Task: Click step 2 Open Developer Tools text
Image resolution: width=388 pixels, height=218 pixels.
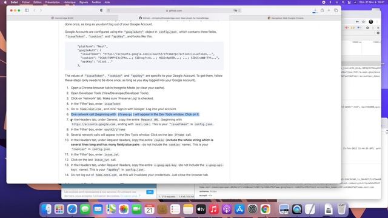Action: pos(110,93)
